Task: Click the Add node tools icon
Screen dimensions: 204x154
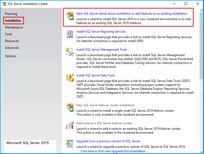Action: coord(70,126)
